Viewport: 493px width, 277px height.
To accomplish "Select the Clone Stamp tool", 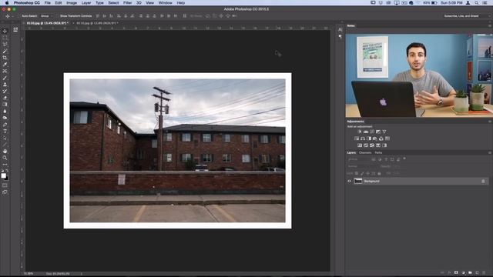I will (x=5, y=85).
